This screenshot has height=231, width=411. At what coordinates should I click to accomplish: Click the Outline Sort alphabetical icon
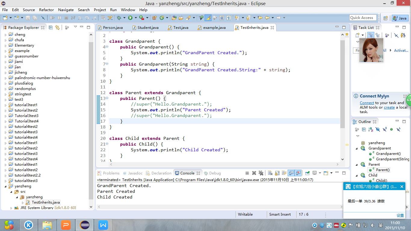pyautogui.click(x=371, y=129)
